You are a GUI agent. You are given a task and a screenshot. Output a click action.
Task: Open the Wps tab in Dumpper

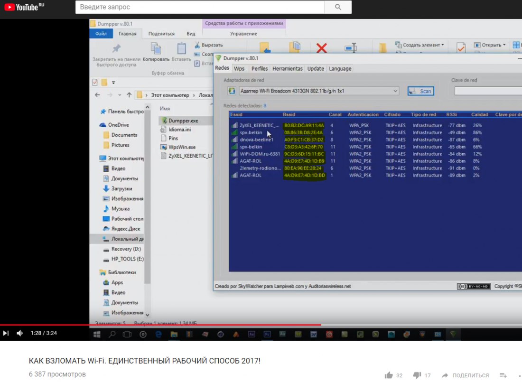click(x=239, y=69)
